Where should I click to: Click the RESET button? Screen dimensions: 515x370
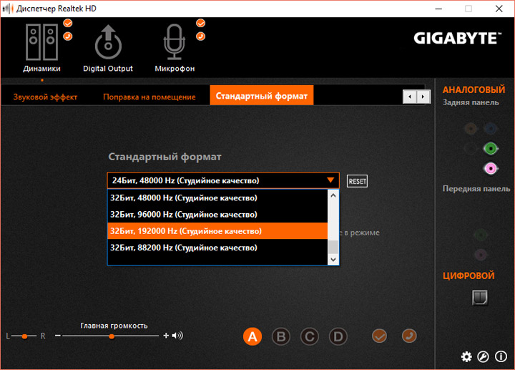[x=358, y=181]
